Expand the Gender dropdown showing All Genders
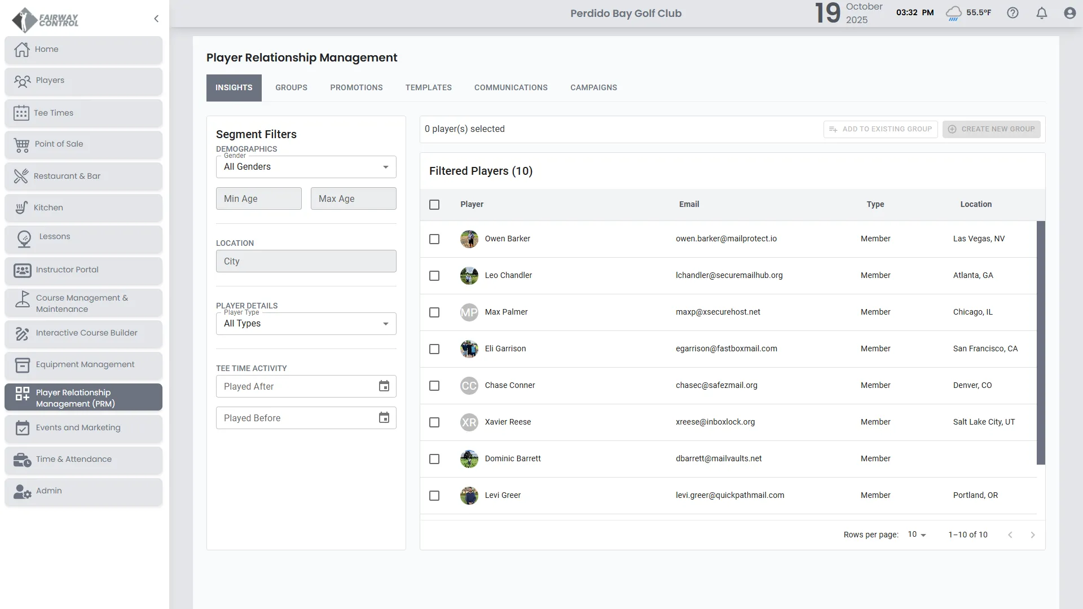 [x=306, y=167]
